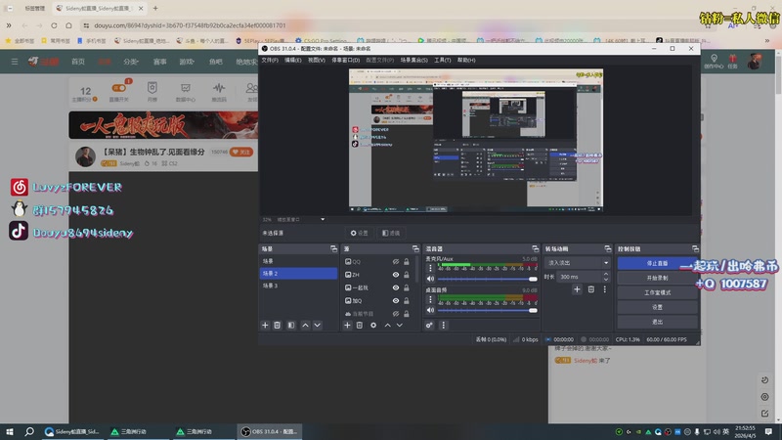Mute the 麦克风/Aux speaker icon

[430, 279]
